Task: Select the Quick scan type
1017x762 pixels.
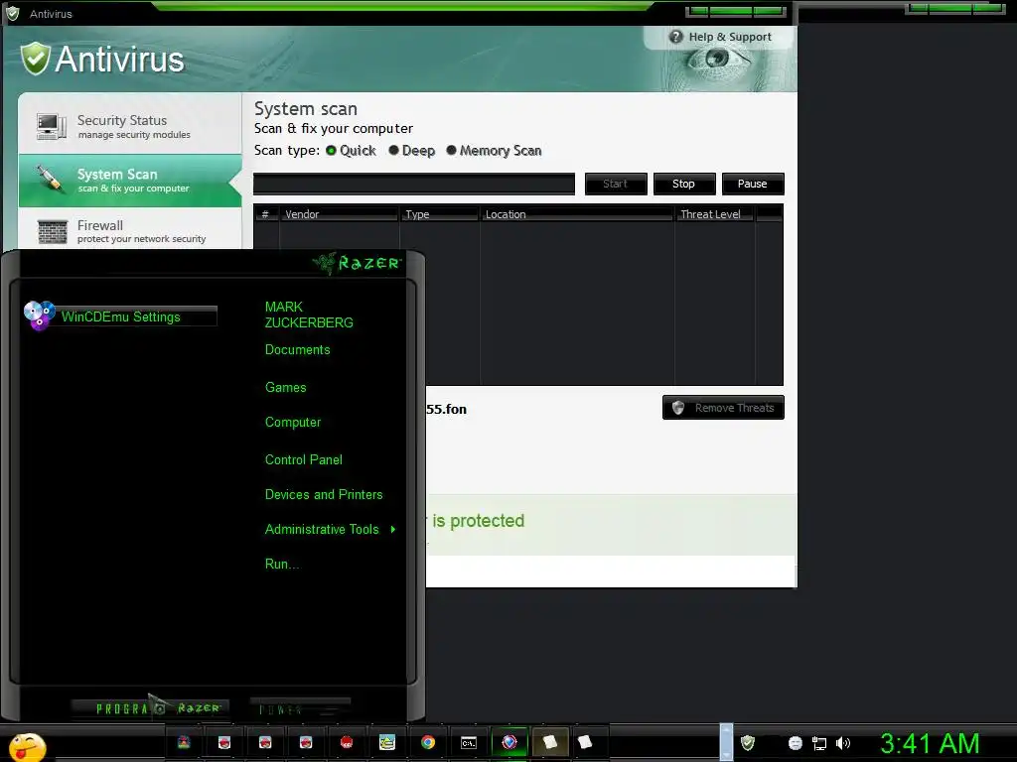Action: point(351,151)
